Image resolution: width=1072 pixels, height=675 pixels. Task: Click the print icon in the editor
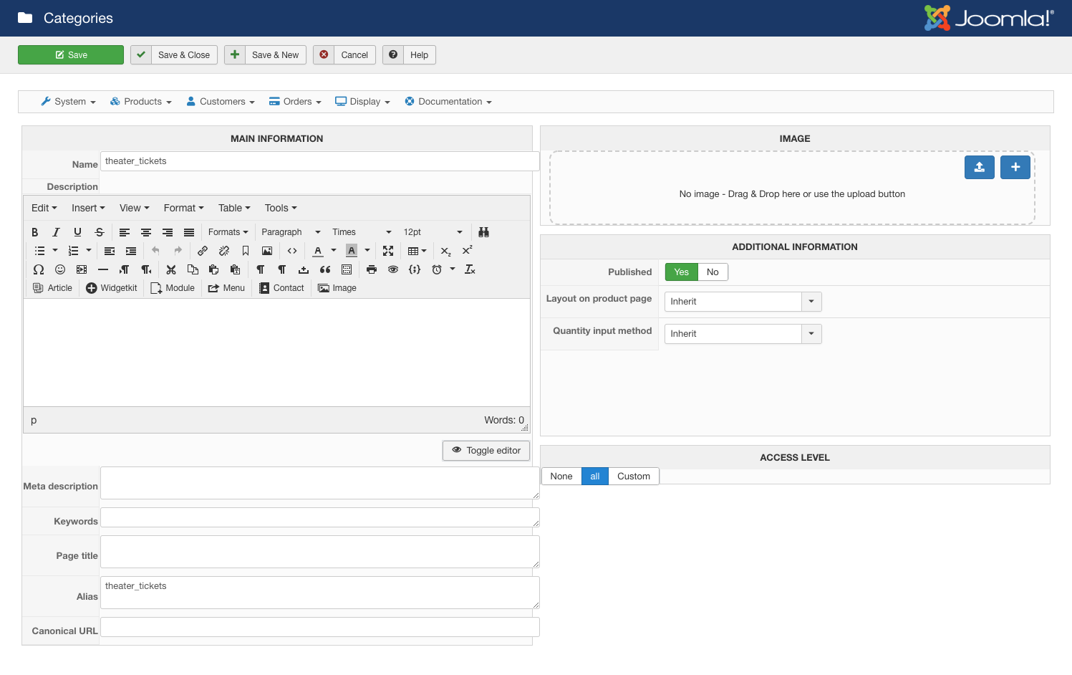371,269
